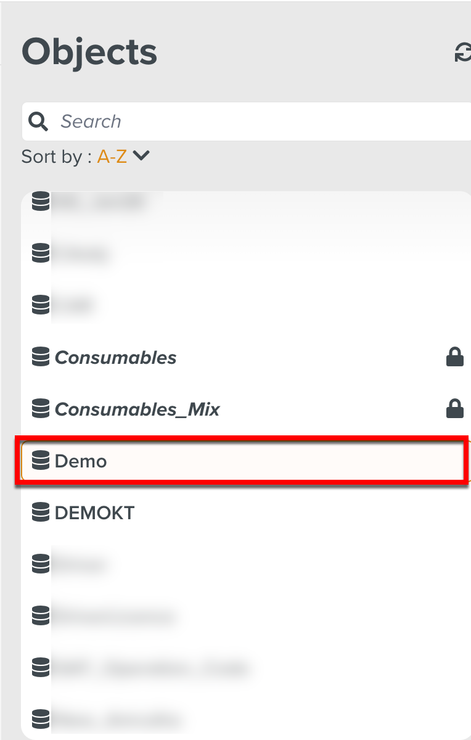Select the Demo object in list
The height and width of the screenshot is (740, 471).
tap(81, 461)
